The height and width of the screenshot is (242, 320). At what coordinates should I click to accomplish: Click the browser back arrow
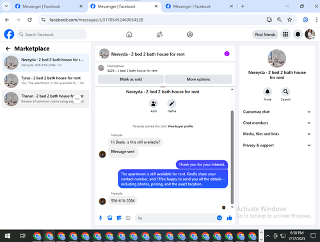(7, 20)
